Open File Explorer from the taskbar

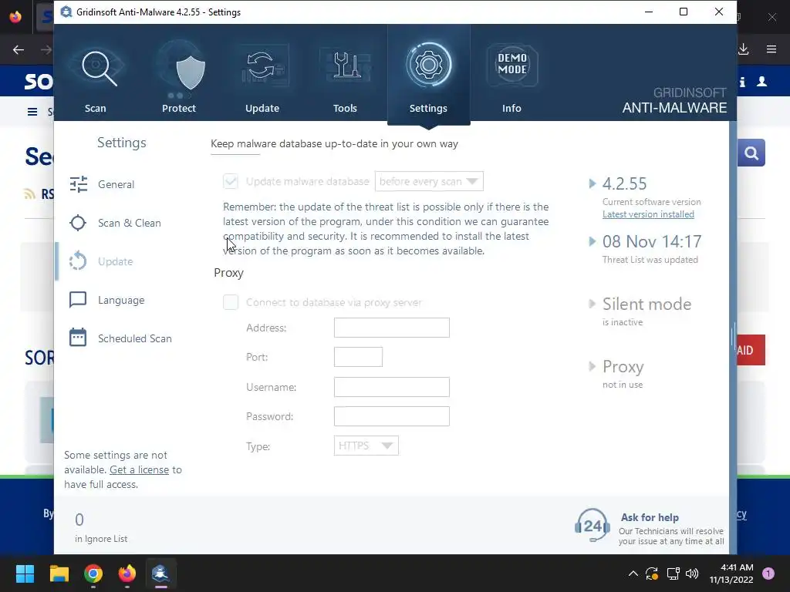tap(59, 573)
